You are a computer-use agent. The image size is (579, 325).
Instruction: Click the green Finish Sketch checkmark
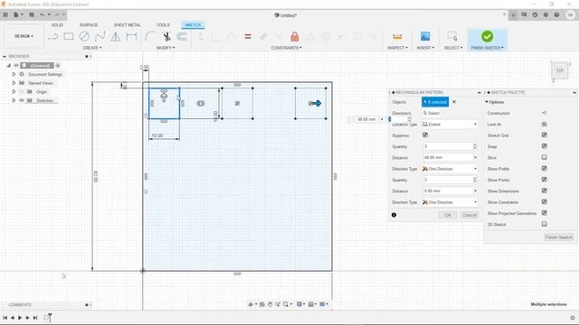click(487, 36)
